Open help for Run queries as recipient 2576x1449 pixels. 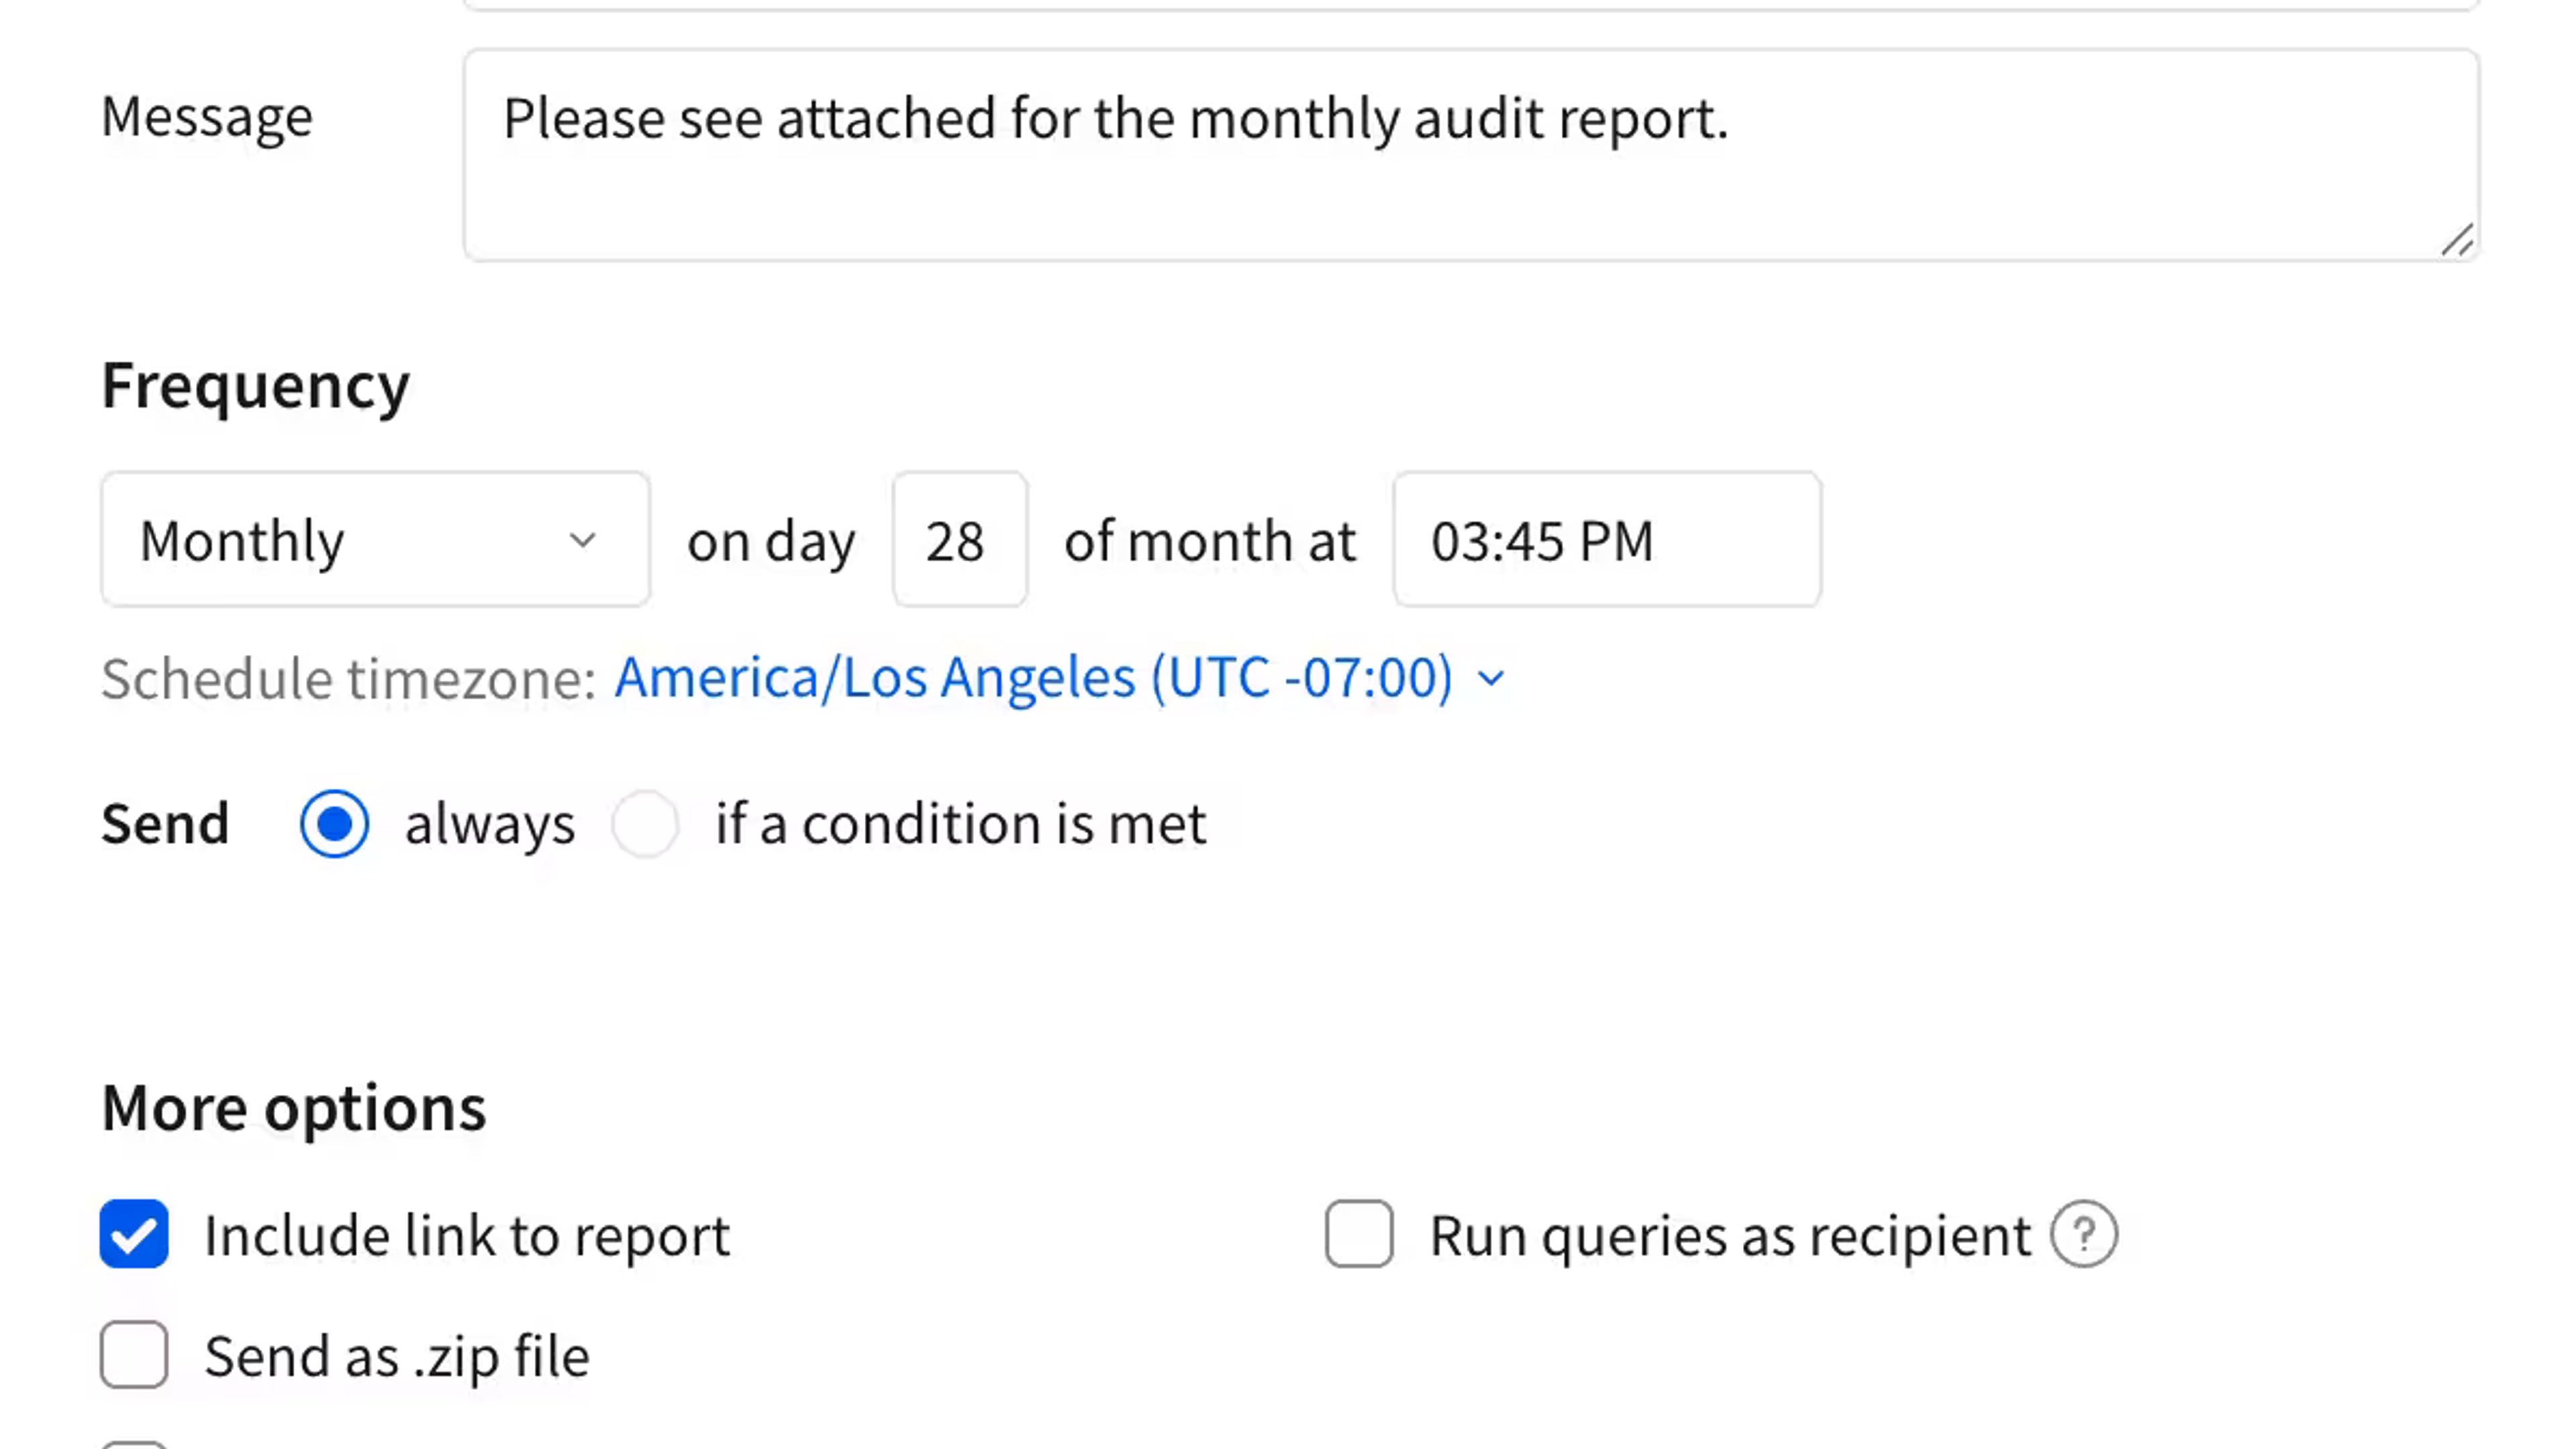2084,1235
